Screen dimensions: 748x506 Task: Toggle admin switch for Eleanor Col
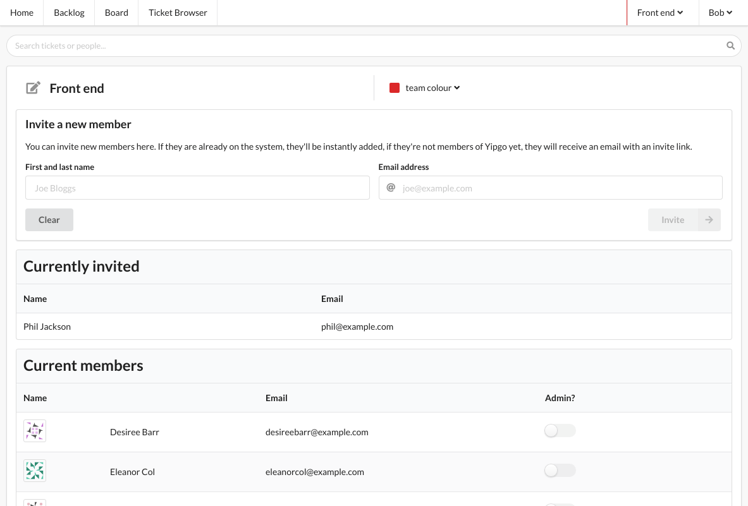[560, 471]
